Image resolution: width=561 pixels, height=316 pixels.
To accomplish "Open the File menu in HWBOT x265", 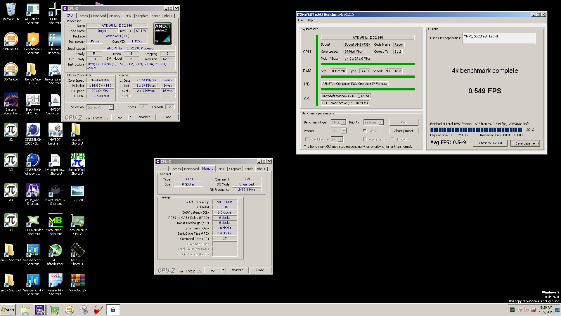I will (x=300, y=20).
